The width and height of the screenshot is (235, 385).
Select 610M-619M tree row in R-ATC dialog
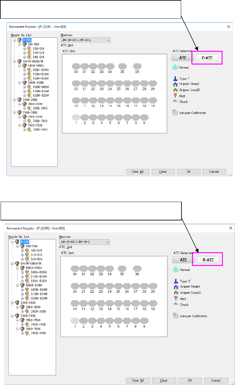pyautogui.click(x=39, y=294)
